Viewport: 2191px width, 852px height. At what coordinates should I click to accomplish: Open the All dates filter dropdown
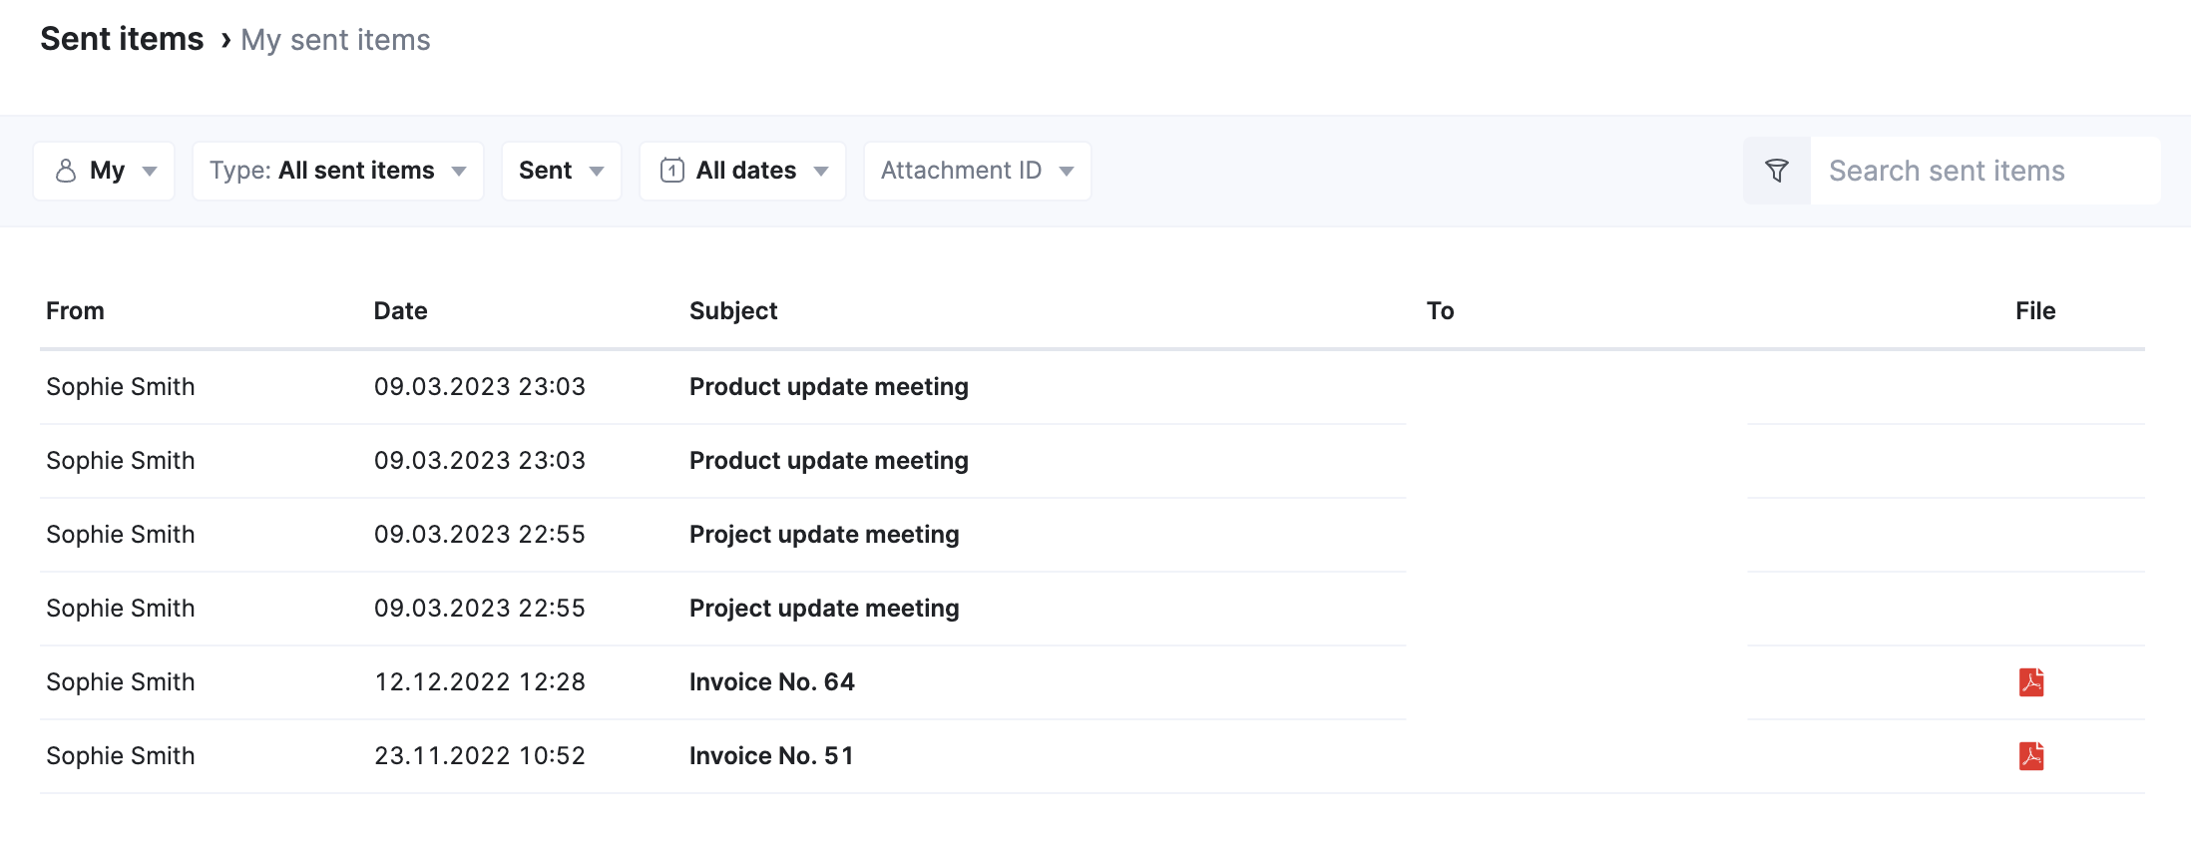click(x=743, y=171)
